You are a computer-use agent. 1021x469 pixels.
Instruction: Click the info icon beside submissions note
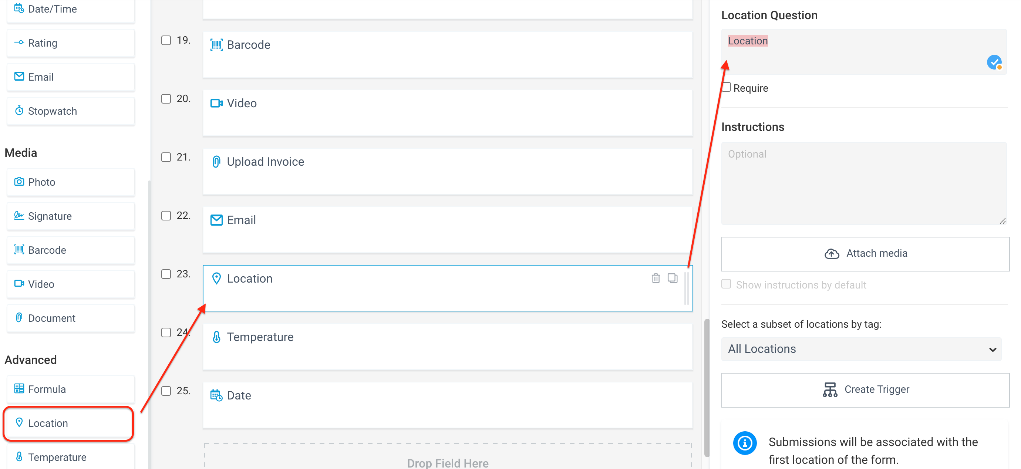tap(745, 443)
